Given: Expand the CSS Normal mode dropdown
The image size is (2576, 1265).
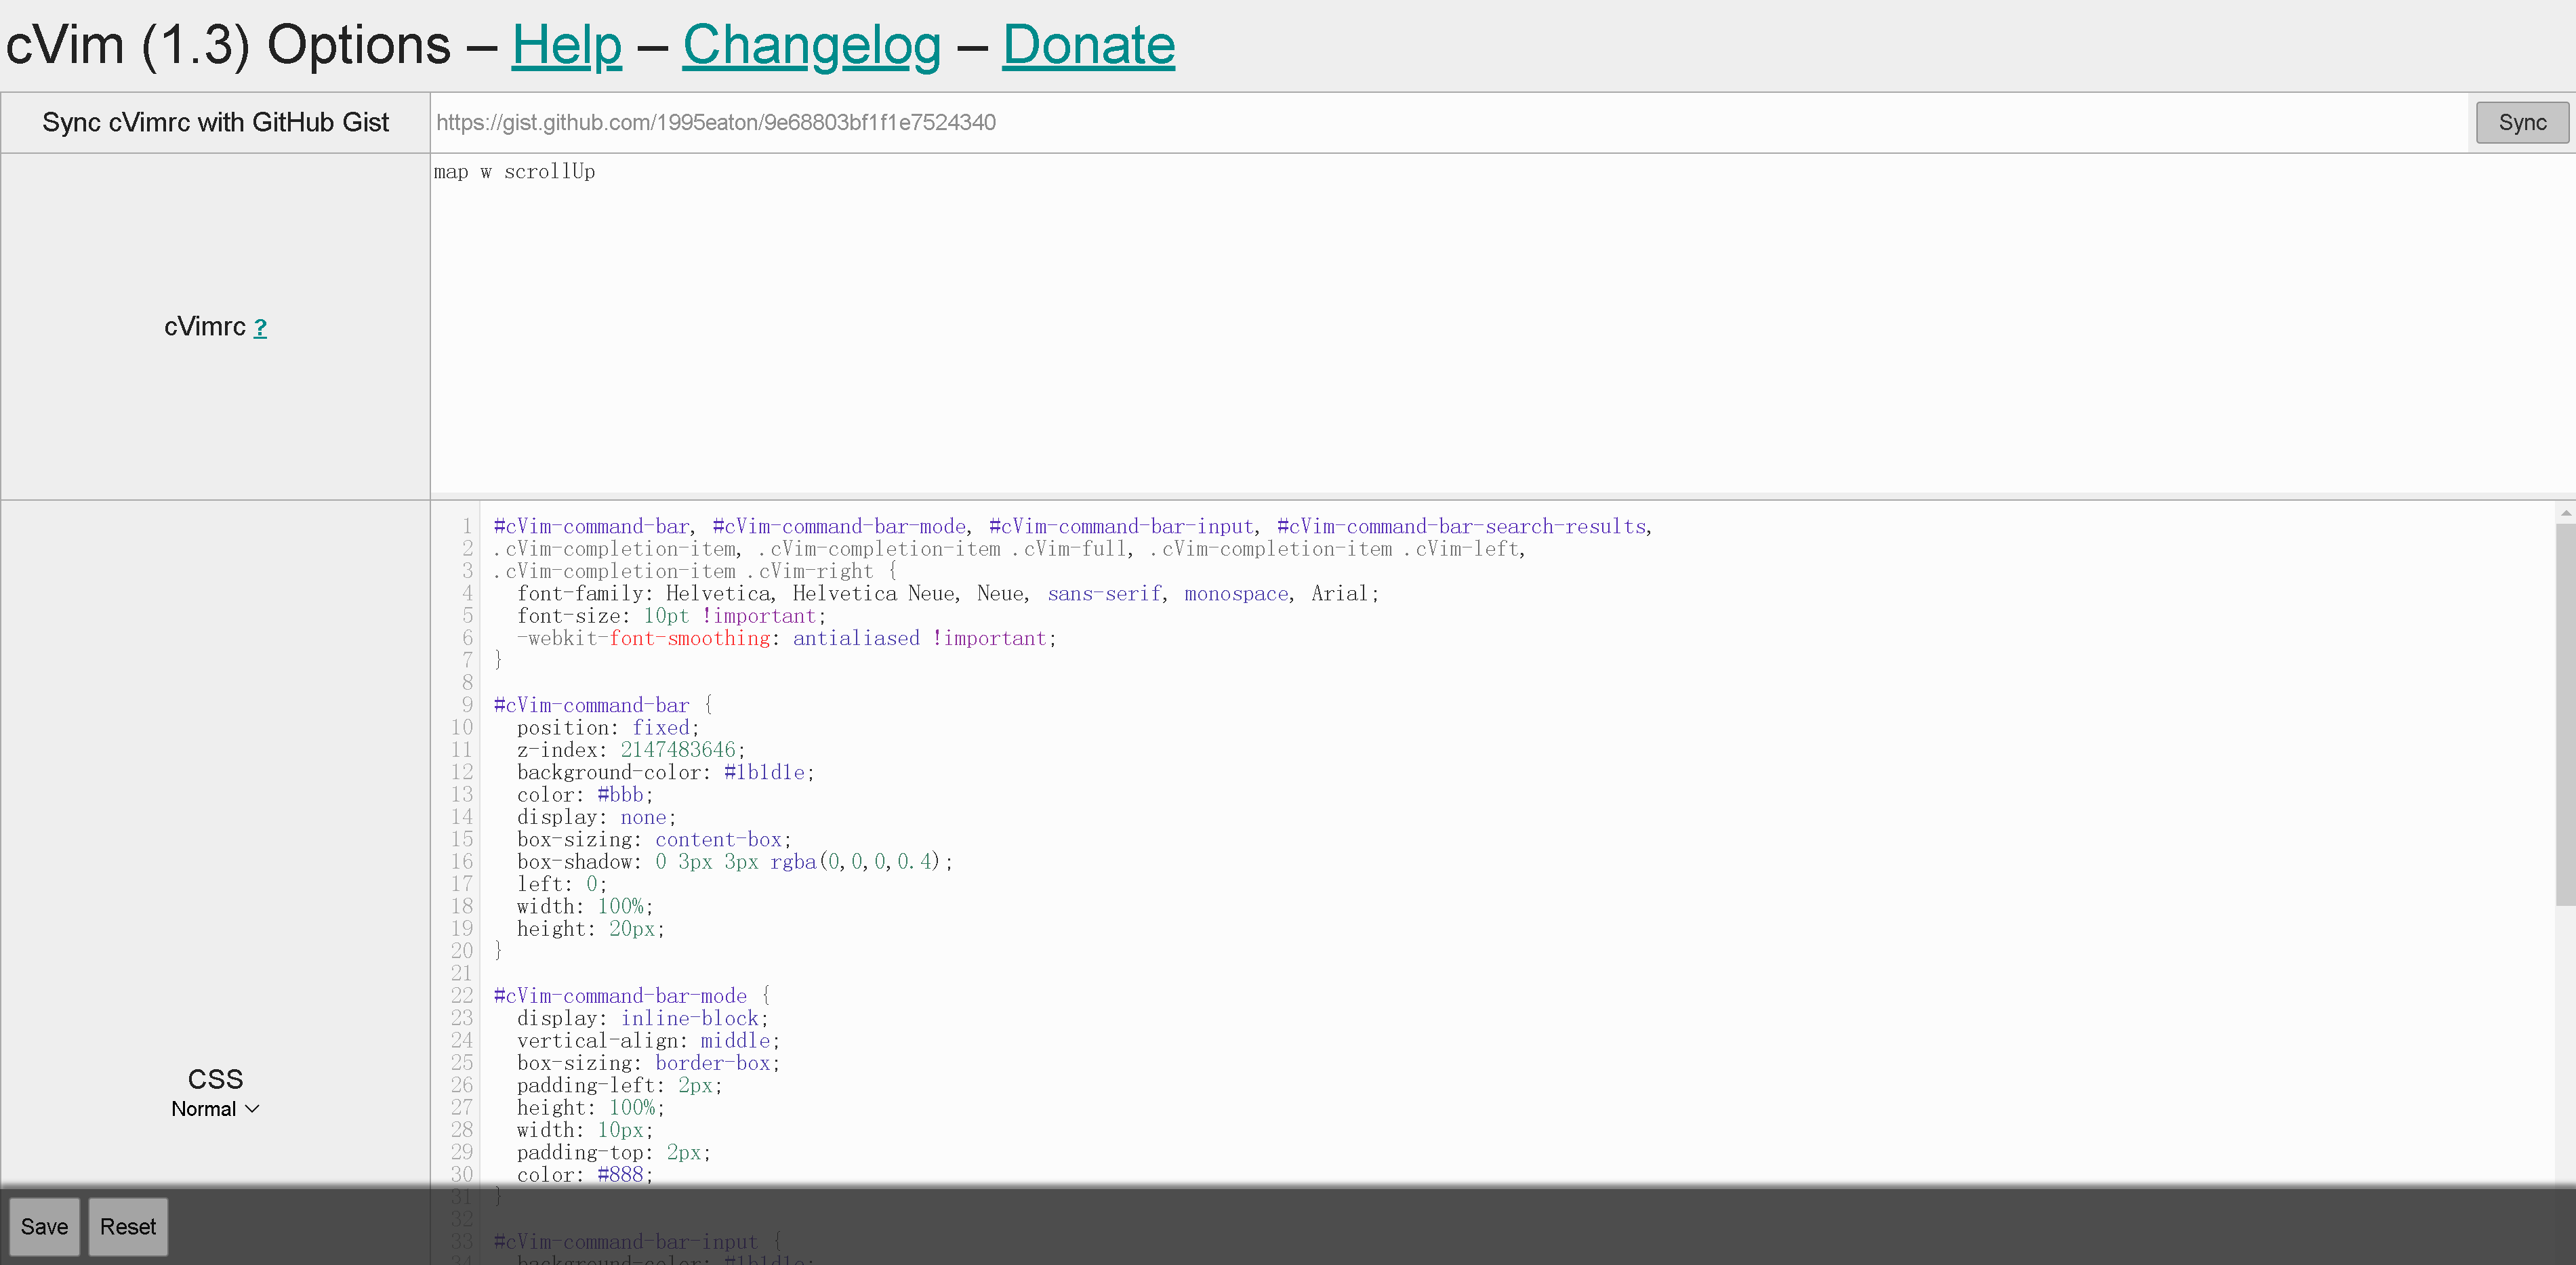Looking at the screenshot, I should tap(215, 1109).
